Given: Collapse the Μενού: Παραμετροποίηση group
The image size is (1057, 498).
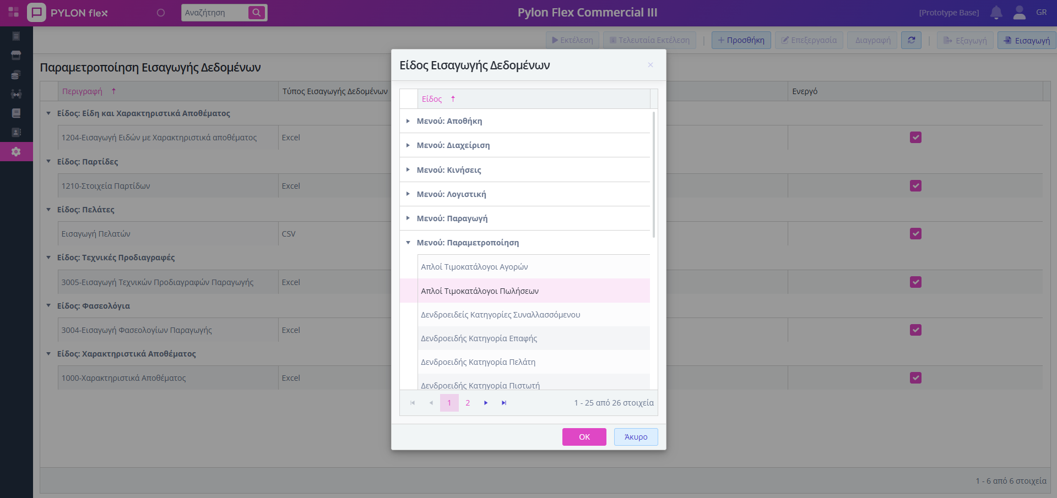Looking at the screenshot, I should point(408,243).
